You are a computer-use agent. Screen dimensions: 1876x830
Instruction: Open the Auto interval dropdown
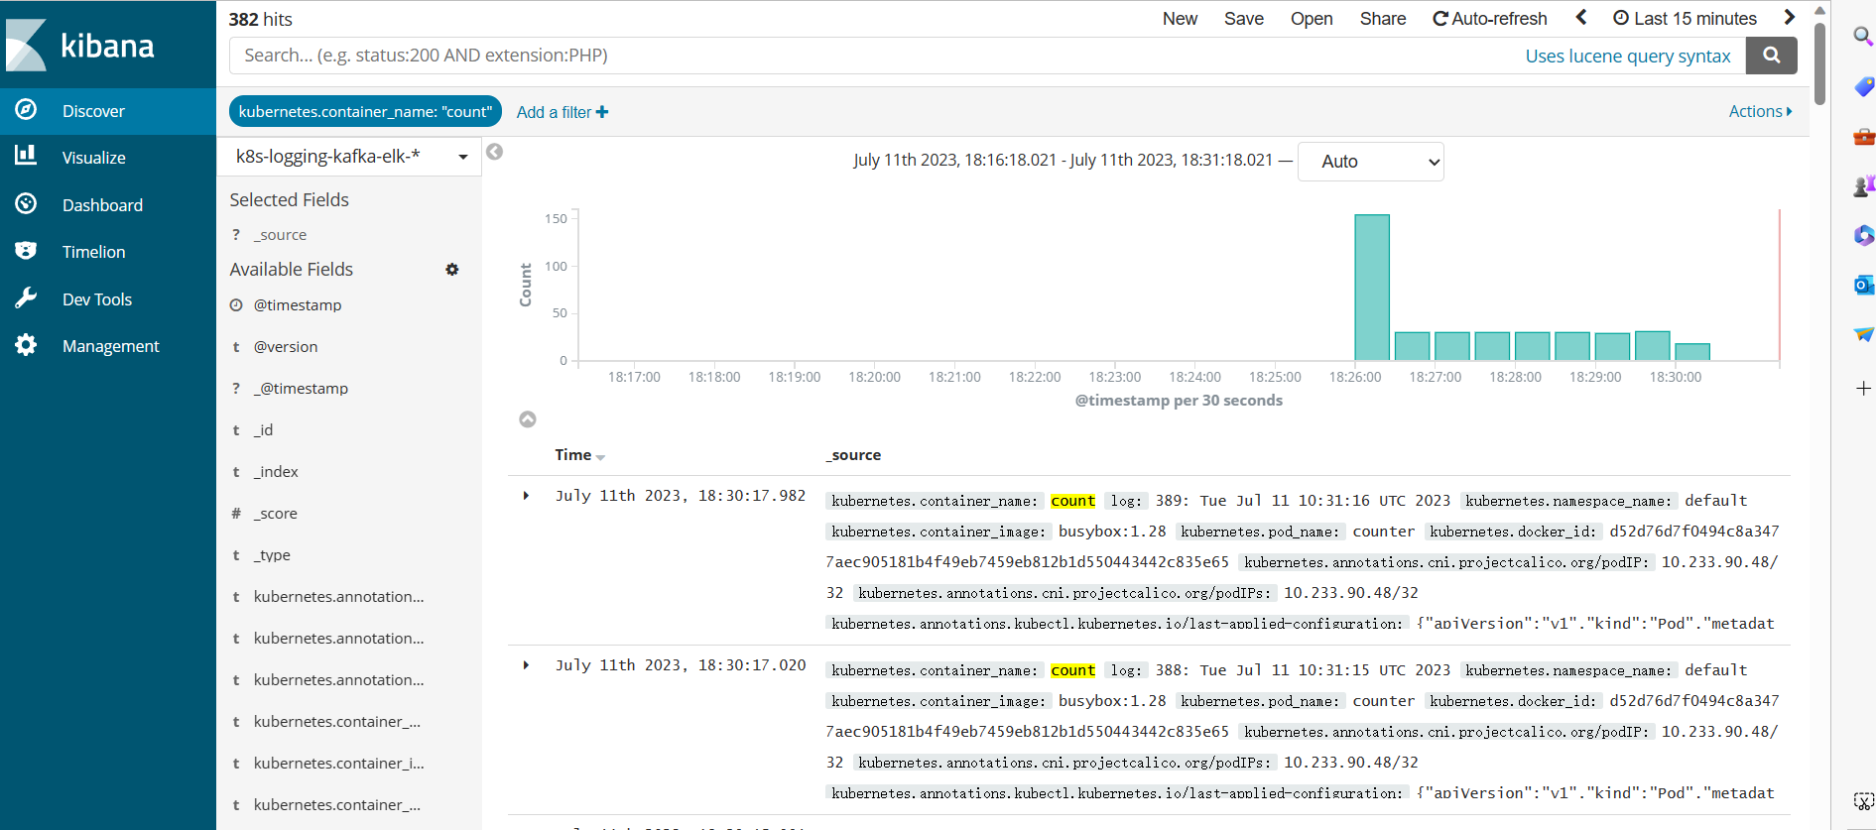point(1370,162)
